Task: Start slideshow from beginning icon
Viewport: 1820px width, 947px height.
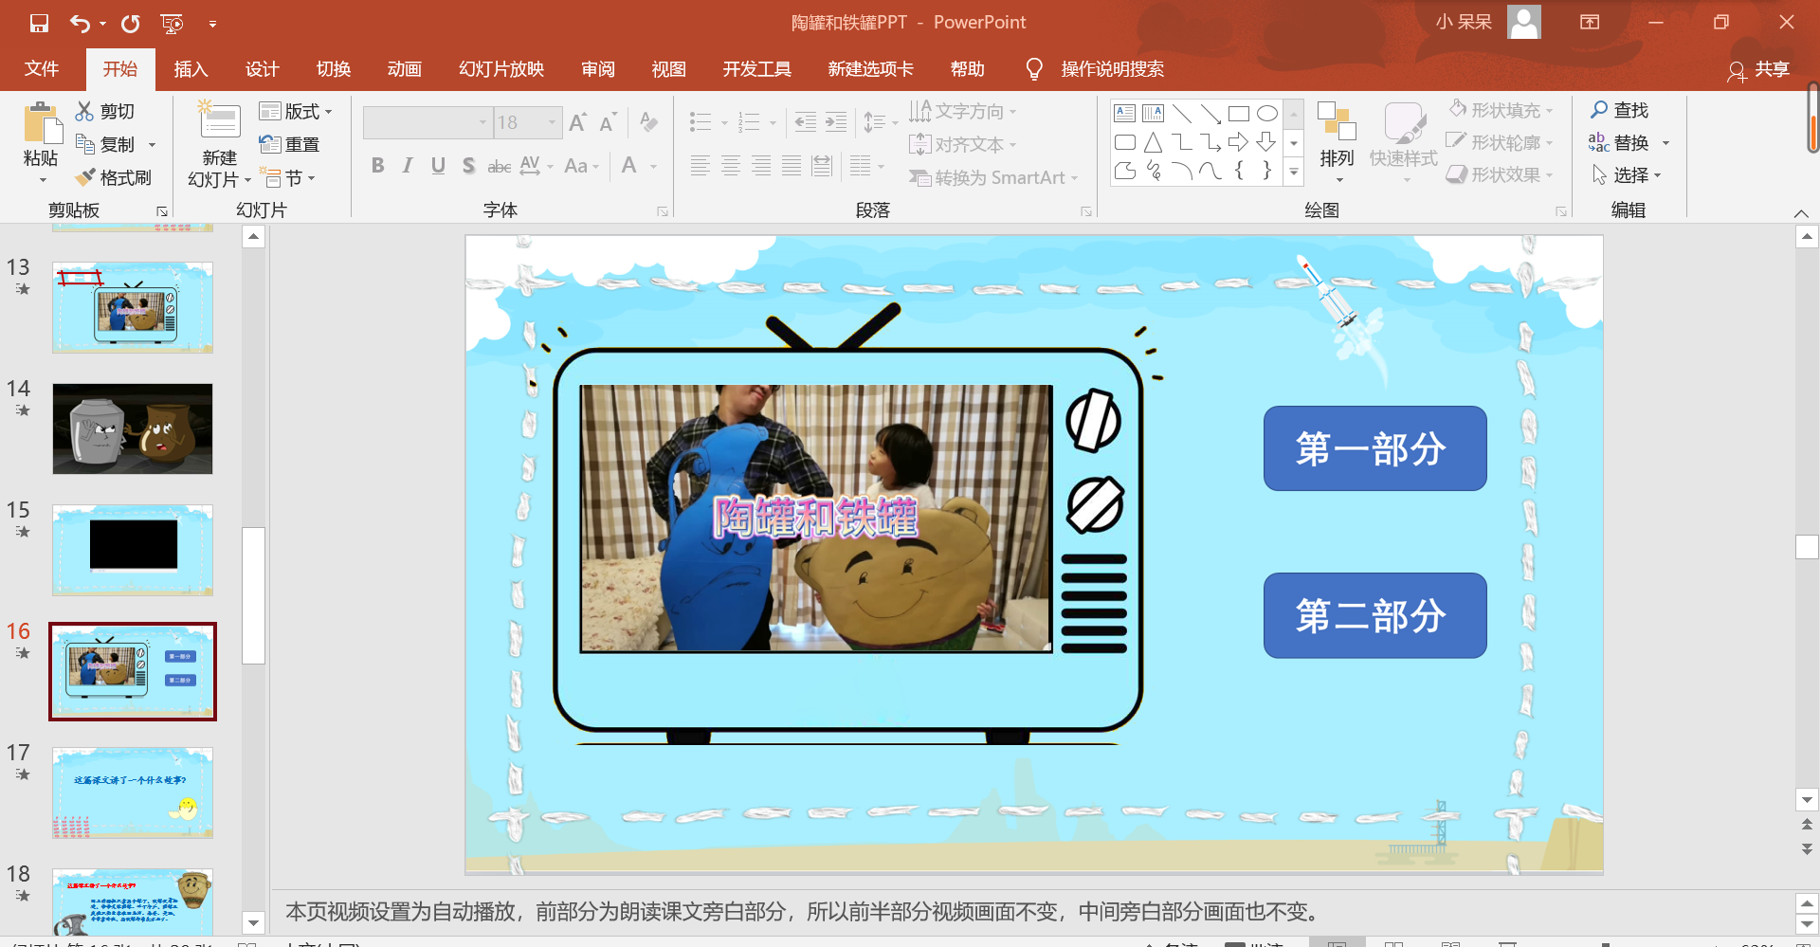Action: [x=172, y=23]
